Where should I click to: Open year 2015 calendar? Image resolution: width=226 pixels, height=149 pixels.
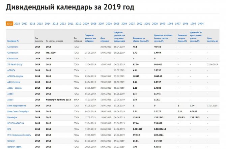click(40, 24)
